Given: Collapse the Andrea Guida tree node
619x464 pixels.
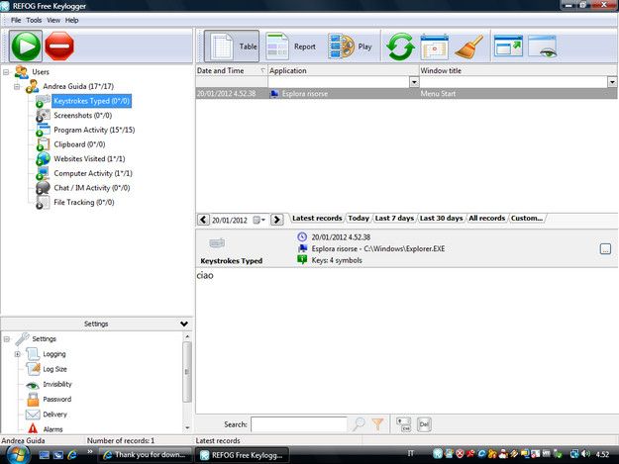Looking at the screenshot, I should [x=17, y=86].
